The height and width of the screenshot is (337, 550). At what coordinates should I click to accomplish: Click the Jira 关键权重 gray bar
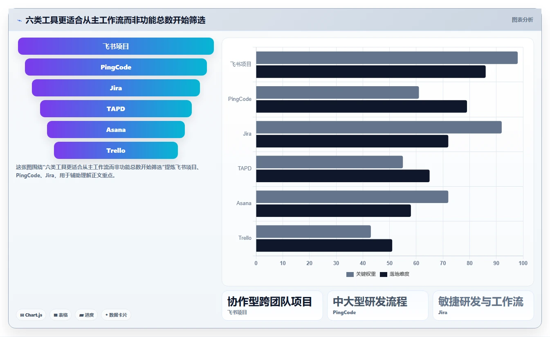tap(379, 127)
